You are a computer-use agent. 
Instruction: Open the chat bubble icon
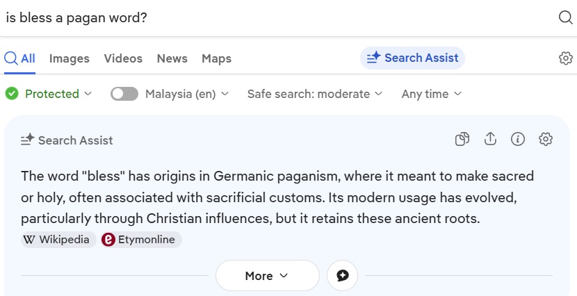342,276
